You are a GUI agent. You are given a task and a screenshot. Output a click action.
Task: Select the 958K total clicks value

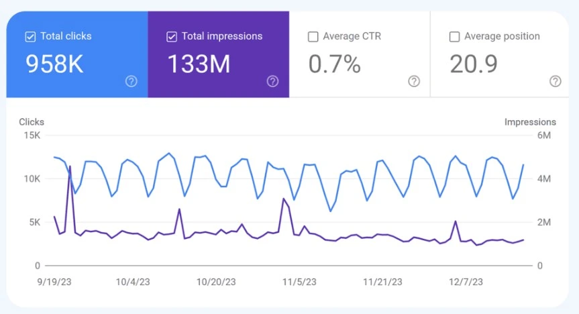coord(54,64)
